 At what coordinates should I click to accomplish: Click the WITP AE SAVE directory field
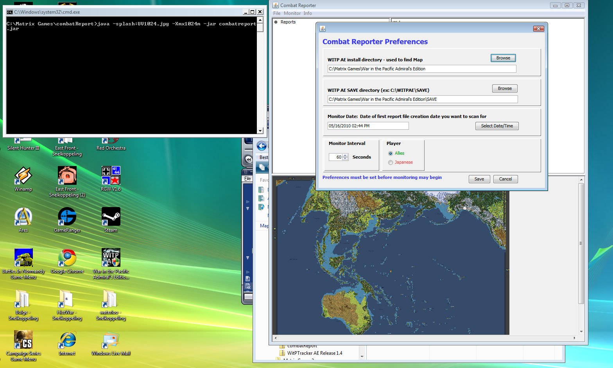[x=422, y=99]
